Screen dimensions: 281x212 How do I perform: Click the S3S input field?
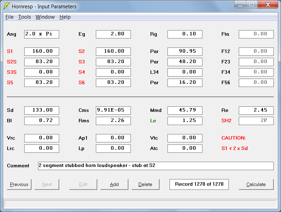coord(42,72)
